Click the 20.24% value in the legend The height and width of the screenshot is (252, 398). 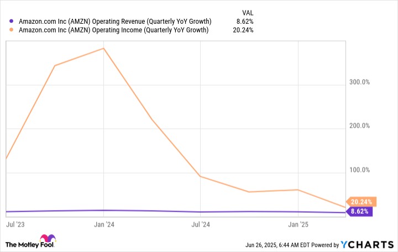(x=243, y=30)
